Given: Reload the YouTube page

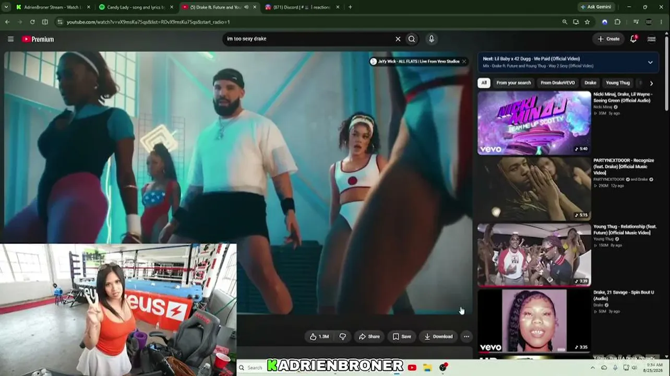Looking at the screenshot, I should [32, 22].
